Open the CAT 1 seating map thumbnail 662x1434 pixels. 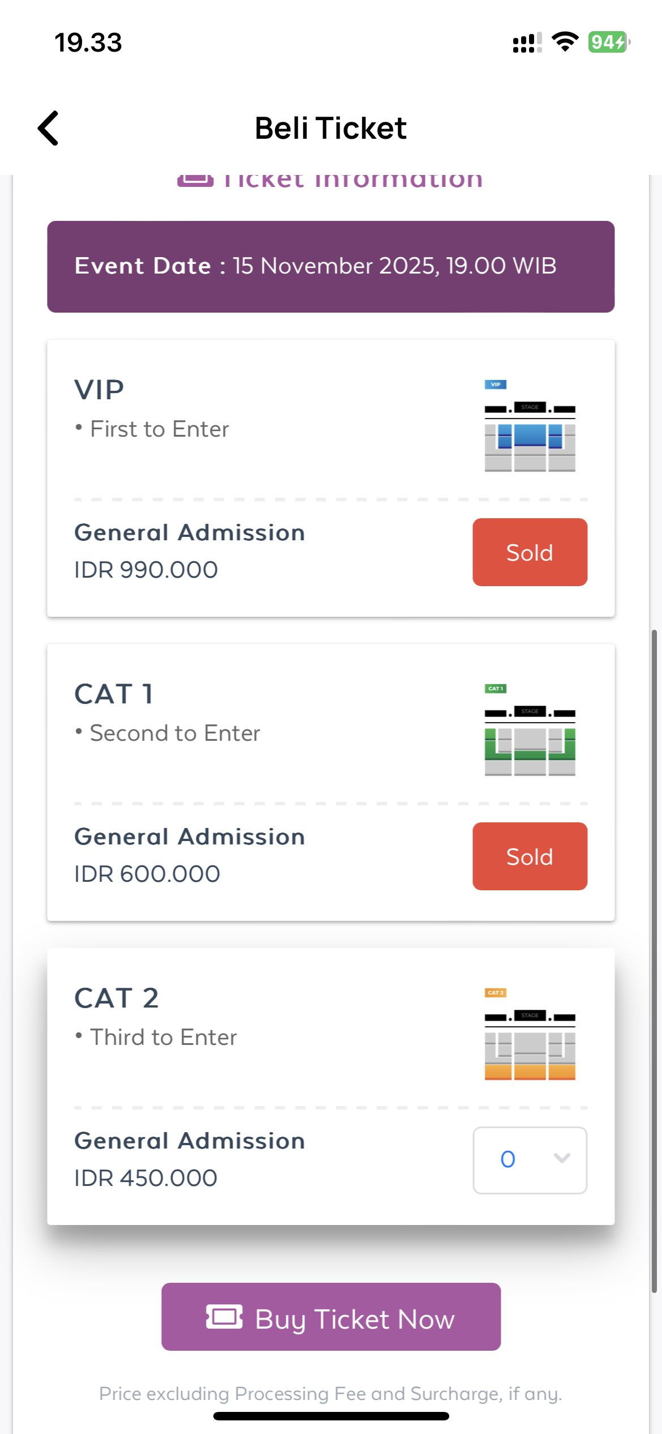point(530,730)
